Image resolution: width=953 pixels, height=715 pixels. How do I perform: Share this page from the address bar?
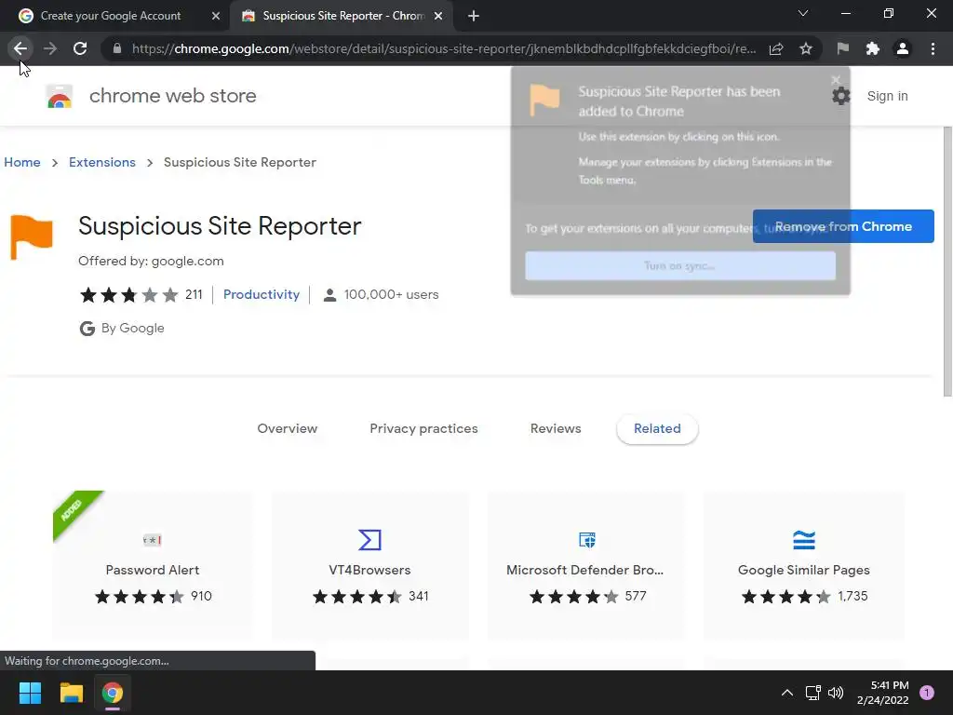point(776,48)
